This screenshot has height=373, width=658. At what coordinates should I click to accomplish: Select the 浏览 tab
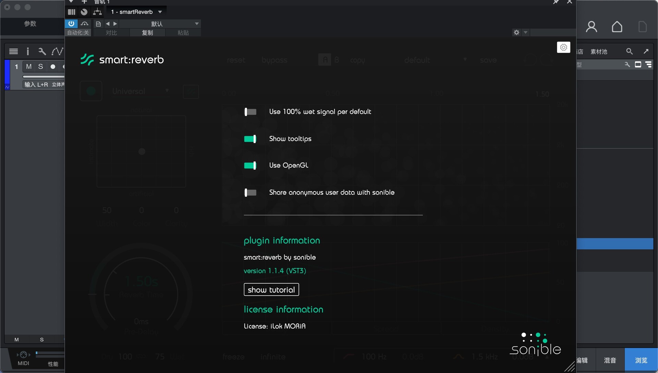tap(641, 360)
